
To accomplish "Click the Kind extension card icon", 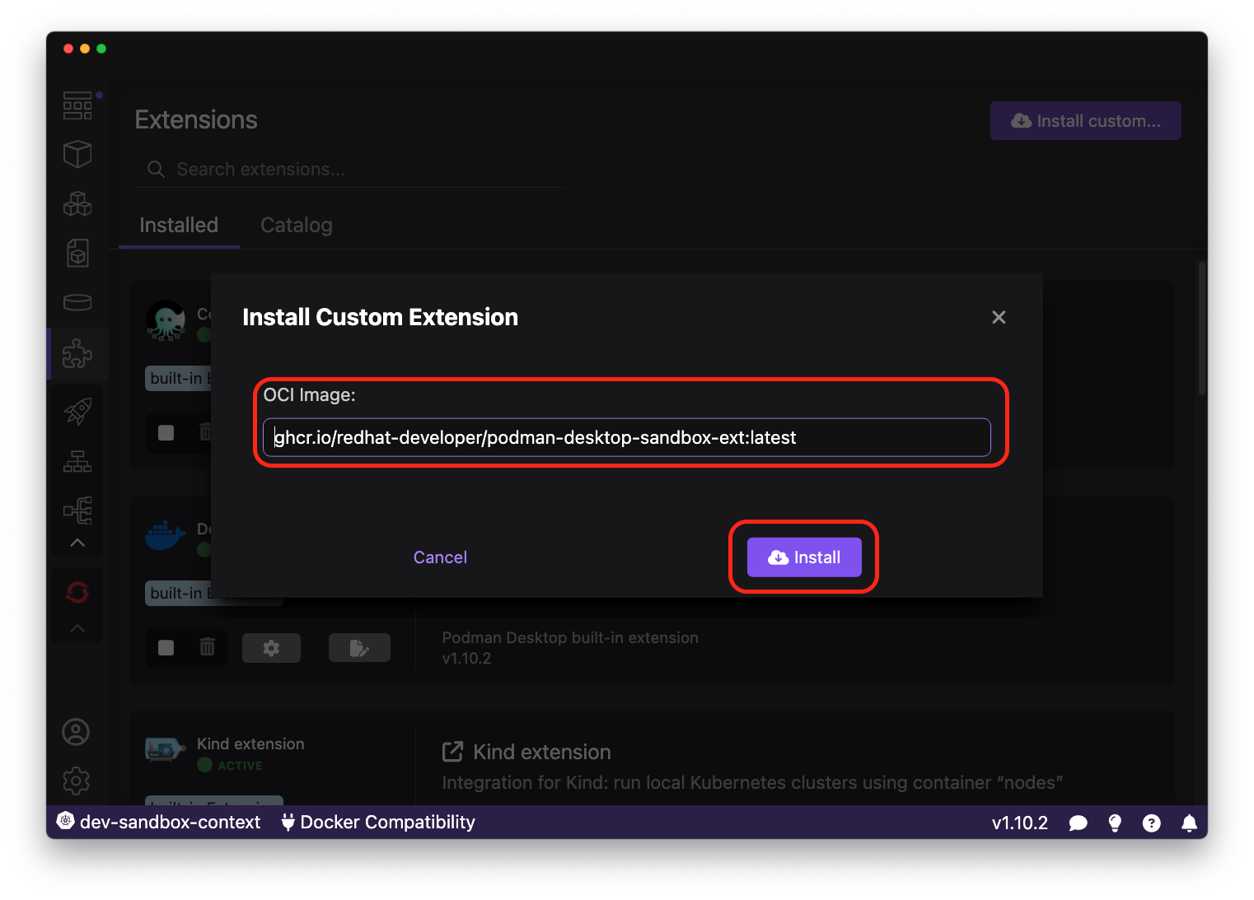I will (165, 749).
